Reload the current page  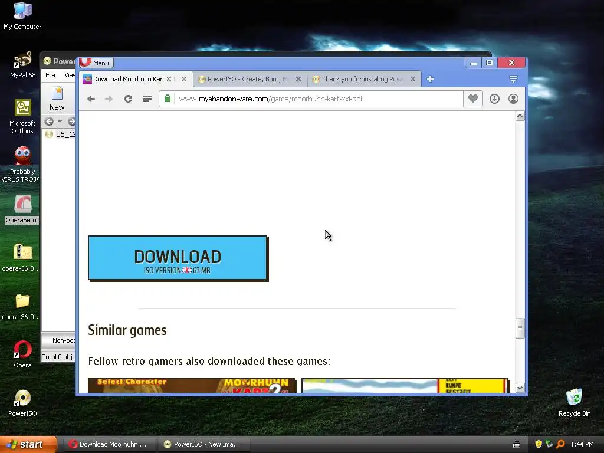tap(128, 99)
